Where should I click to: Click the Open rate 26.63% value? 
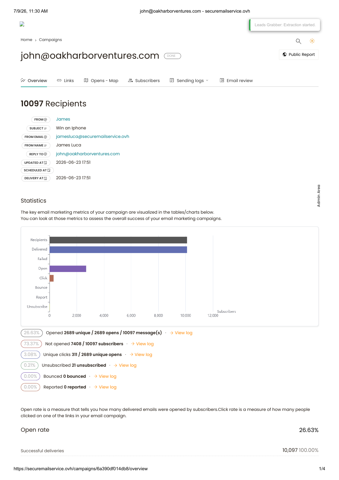[x=309, y=430]
